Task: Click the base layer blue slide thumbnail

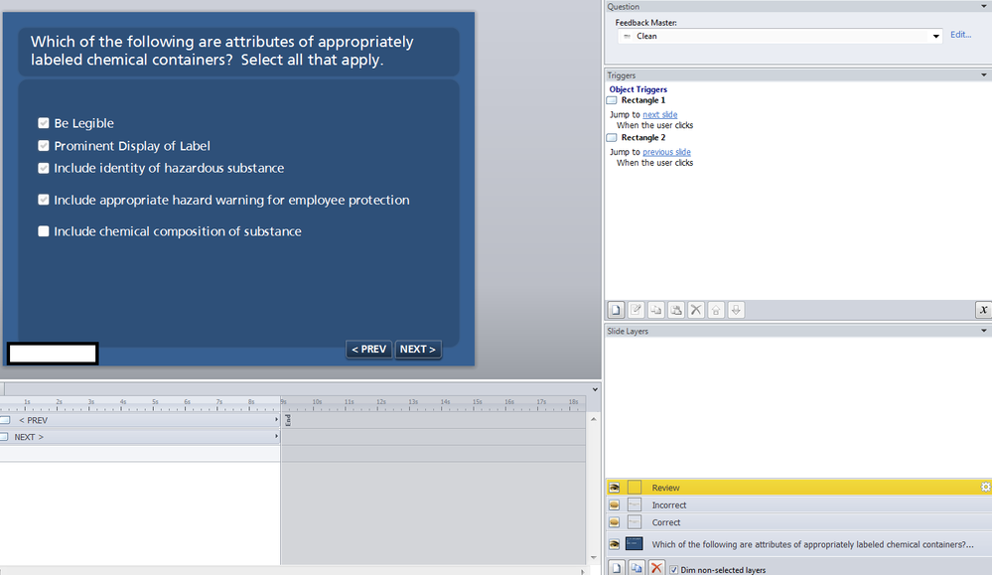Action: pos(634,544)
